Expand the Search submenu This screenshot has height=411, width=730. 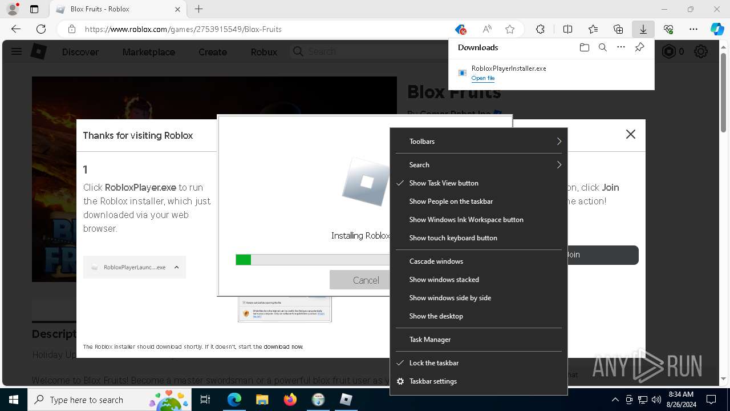coord(478,165)
